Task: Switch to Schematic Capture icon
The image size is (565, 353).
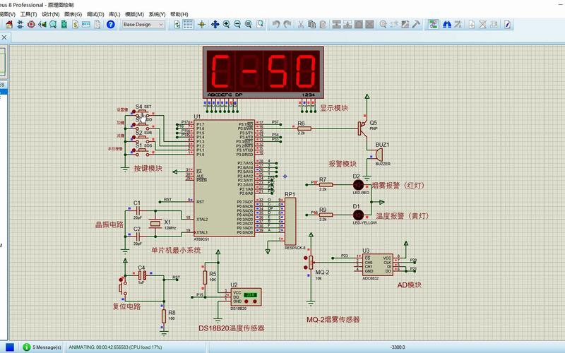Action: (20, 25)
